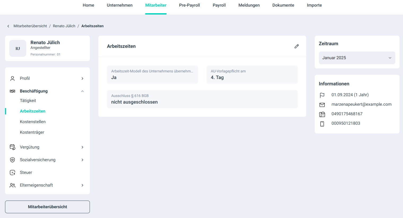Click the Sozialversicherung shield icon

point(12,160)
